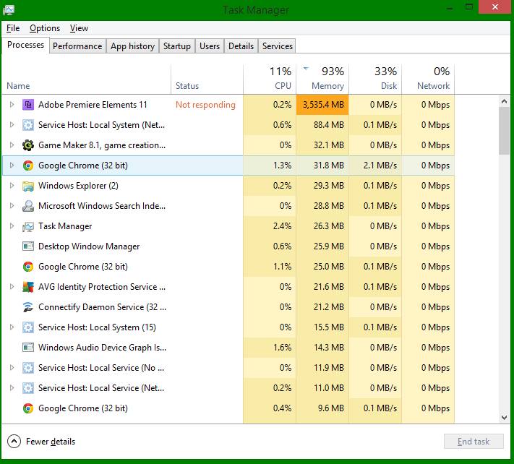Viewport: 514px width, 464px height.
Task: Click the 88.4 MB memory value
Action: [329, 125]
